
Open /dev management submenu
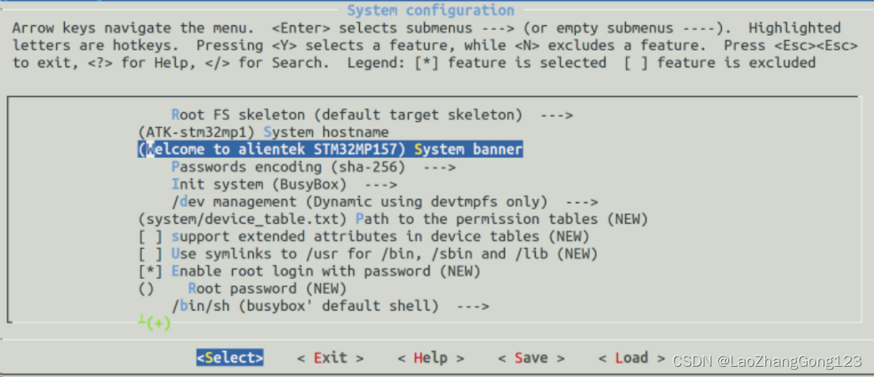384,202
